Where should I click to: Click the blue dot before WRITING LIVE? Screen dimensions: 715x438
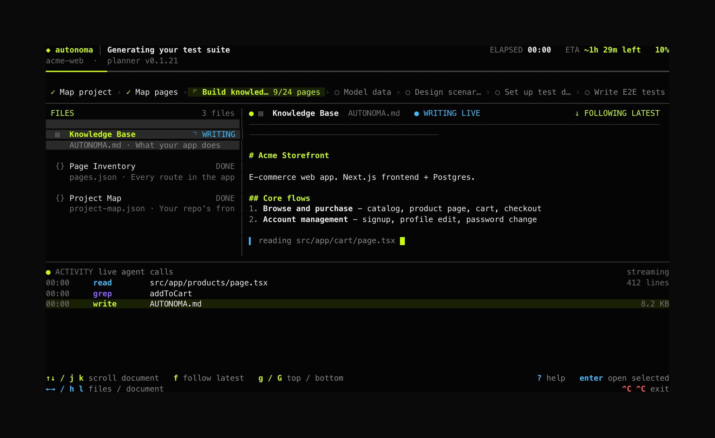416,114
